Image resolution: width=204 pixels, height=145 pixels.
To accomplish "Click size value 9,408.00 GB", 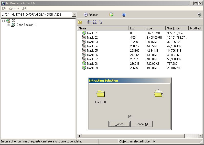I will pos(154,38).
